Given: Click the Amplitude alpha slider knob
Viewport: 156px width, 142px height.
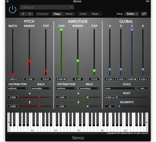Looking at the screenshot, I should (x=88, y=97).
